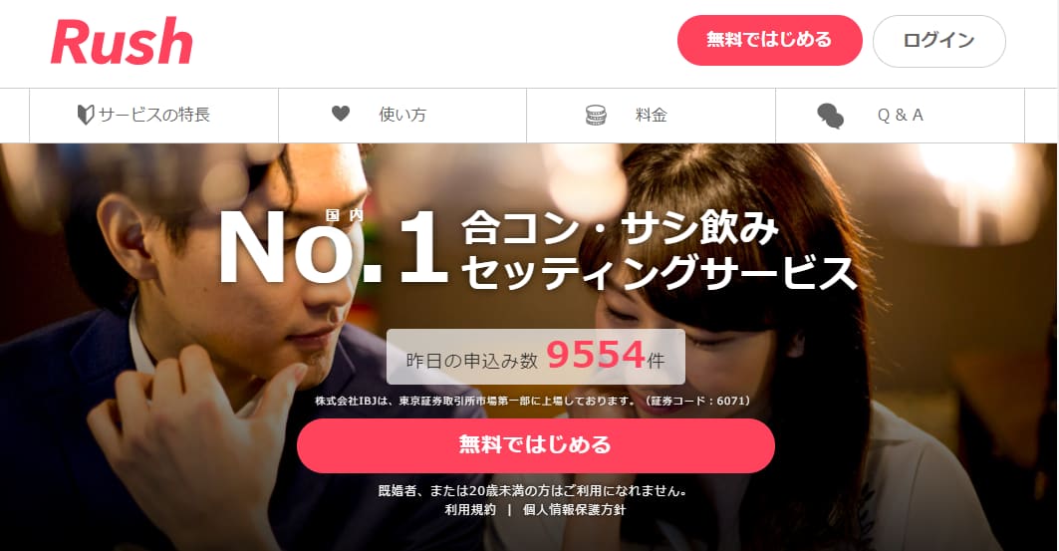Click the 既婚者 restriction notice text
Image resolution: width=1059 pixels, height=551 pixels.
coord(532,491)
